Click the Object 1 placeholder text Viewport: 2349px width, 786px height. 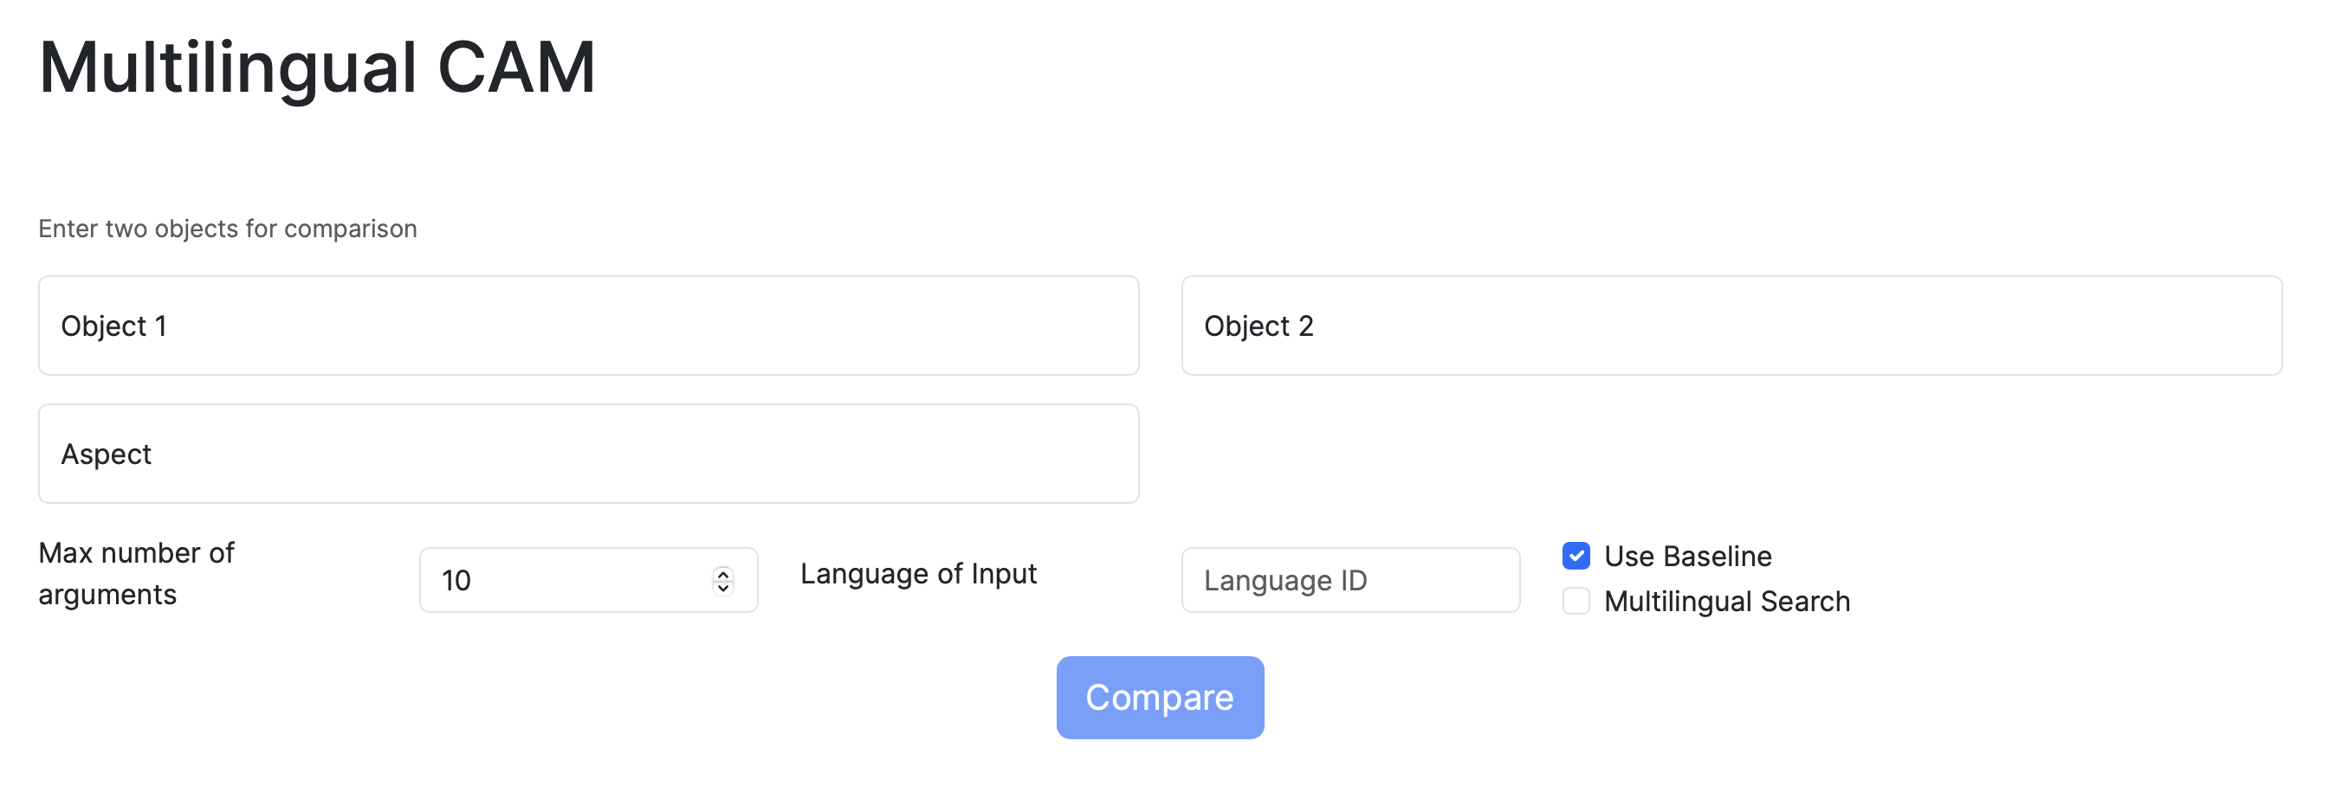click(114, 325)
